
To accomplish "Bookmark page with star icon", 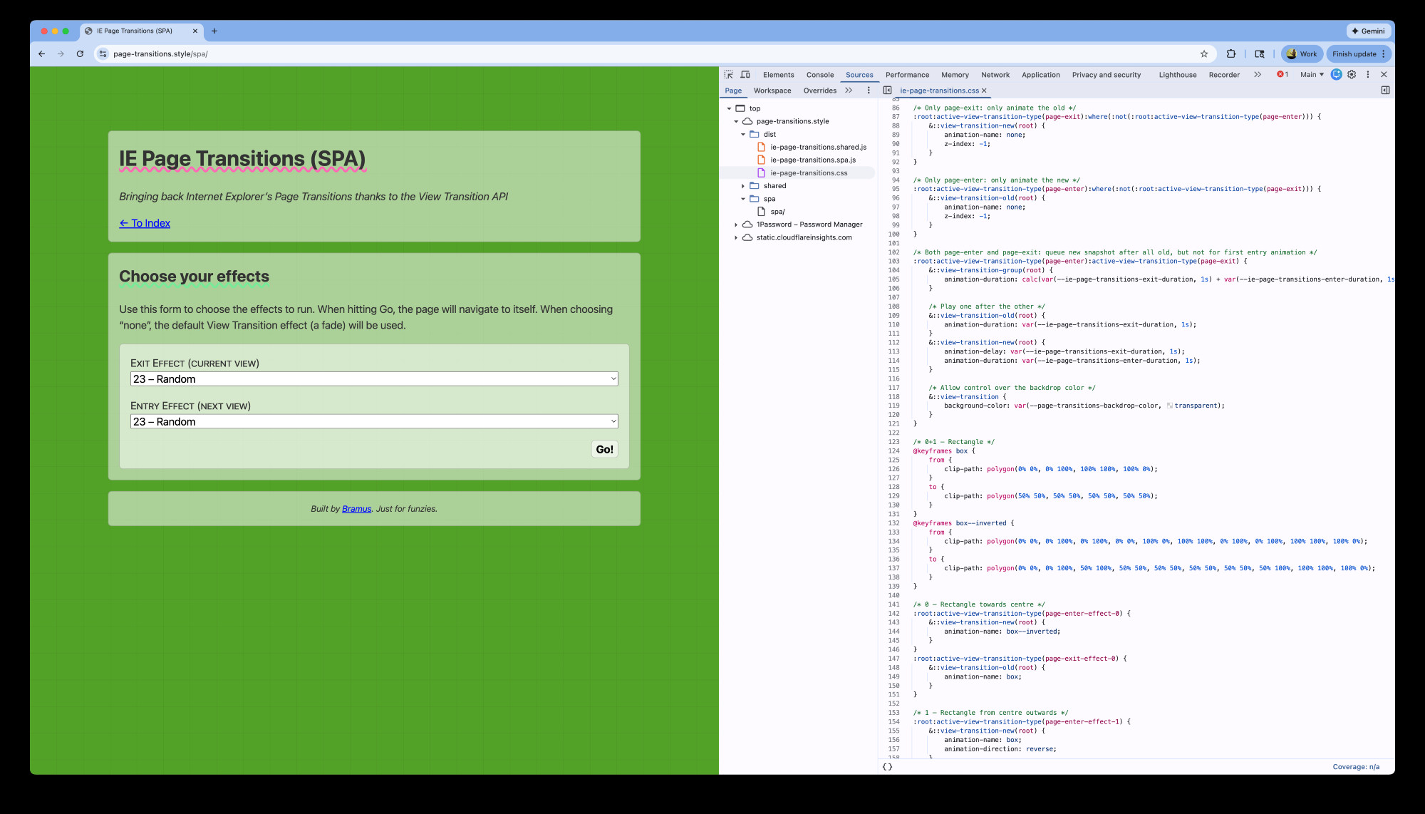I will click(1204, 53).
